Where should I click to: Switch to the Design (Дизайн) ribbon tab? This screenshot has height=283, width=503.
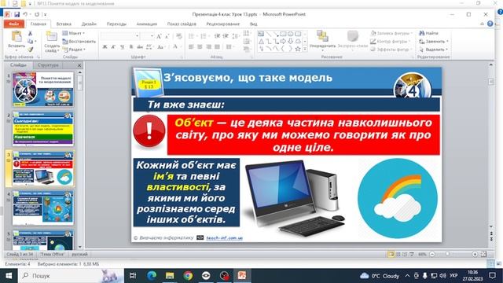pos(89,24)
